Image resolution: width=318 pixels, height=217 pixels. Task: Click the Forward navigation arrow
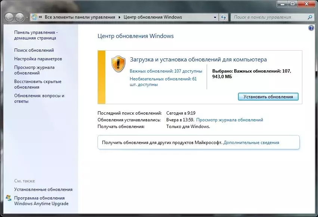tap(20, 17)
